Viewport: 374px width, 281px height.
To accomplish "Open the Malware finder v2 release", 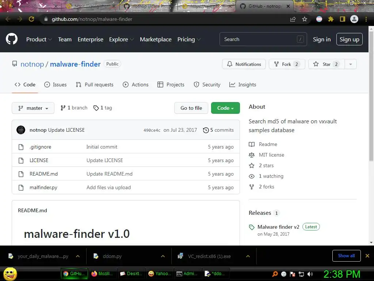I will pos(278,227).
